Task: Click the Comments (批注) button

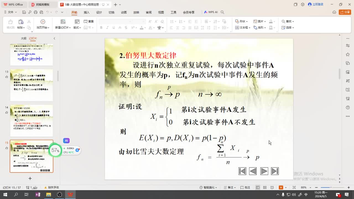Action: 245,187
